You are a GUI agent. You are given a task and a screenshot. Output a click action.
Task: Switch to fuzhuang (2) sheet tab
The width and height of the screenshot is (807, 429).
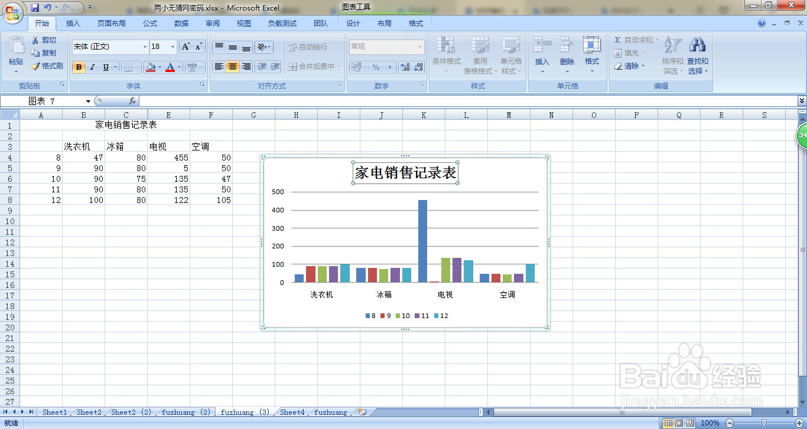186,412
